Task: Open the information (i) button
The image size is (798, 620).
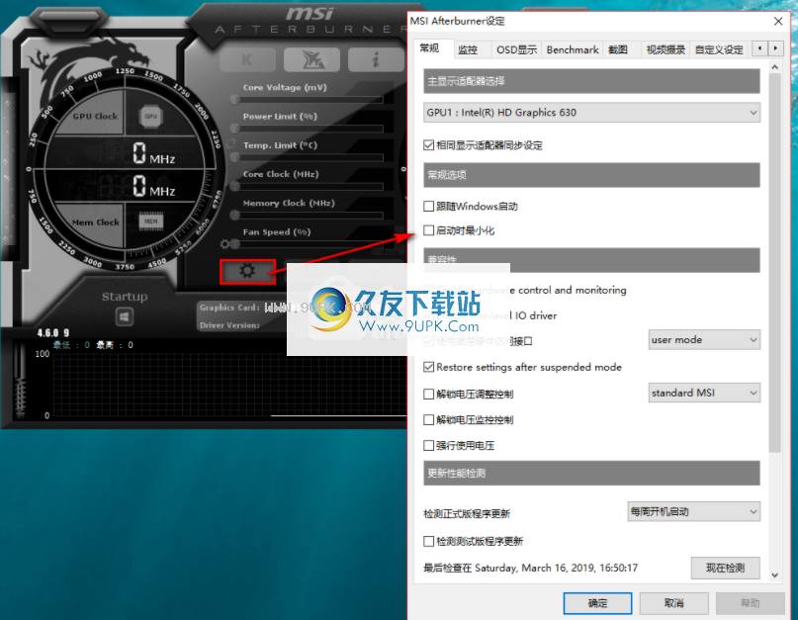Action: pyautogui.click(x=376, y=60)
